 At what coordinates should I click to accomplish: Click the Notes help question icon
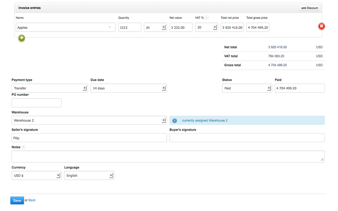pos(23,147)
